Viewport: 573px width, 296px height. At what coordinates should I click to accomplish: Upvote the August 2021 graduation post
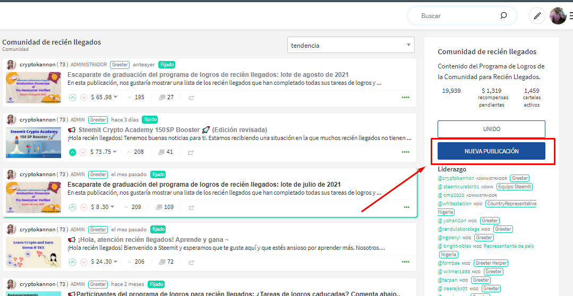tap(73, 98)
